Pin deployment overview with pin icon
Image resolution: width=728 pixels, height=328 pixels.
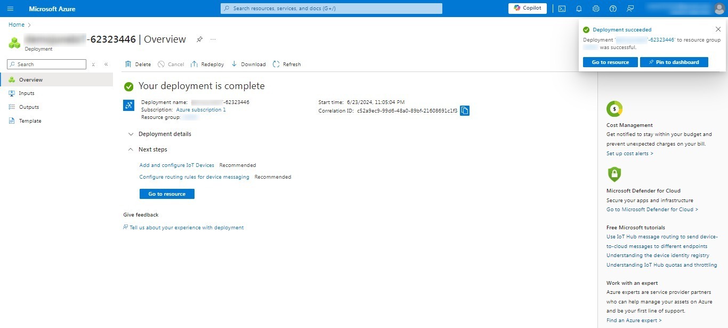199,39
